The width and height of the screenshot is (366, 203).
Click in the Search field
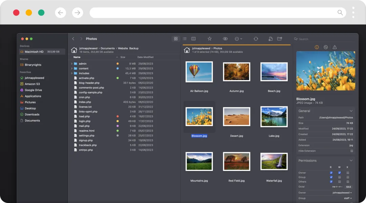click(x=324, y=39)
